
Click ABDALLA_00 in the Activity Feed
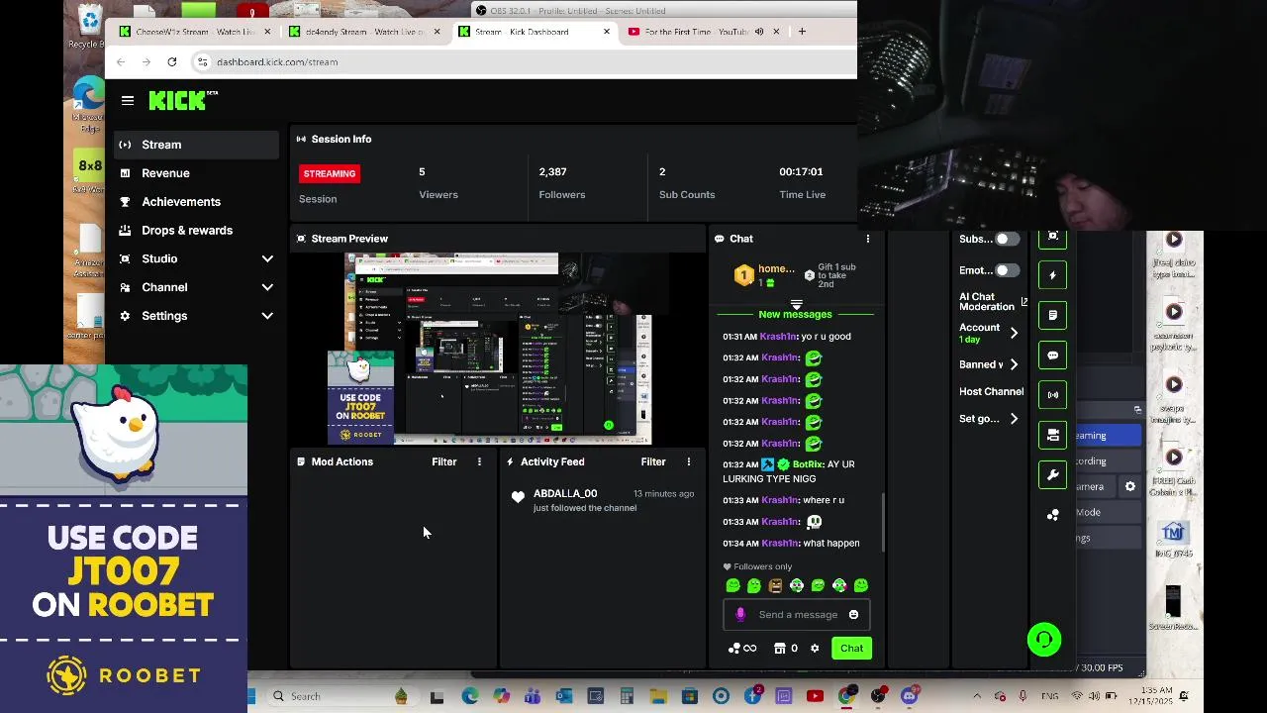565,493
